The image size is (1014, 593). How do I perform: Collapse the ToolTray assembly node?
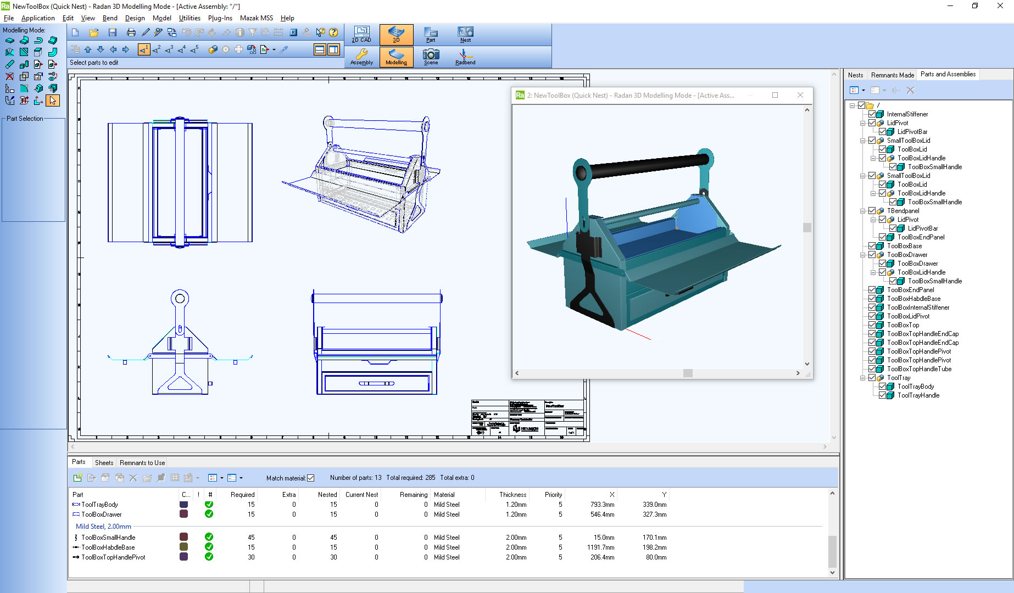tap(863, 378)
